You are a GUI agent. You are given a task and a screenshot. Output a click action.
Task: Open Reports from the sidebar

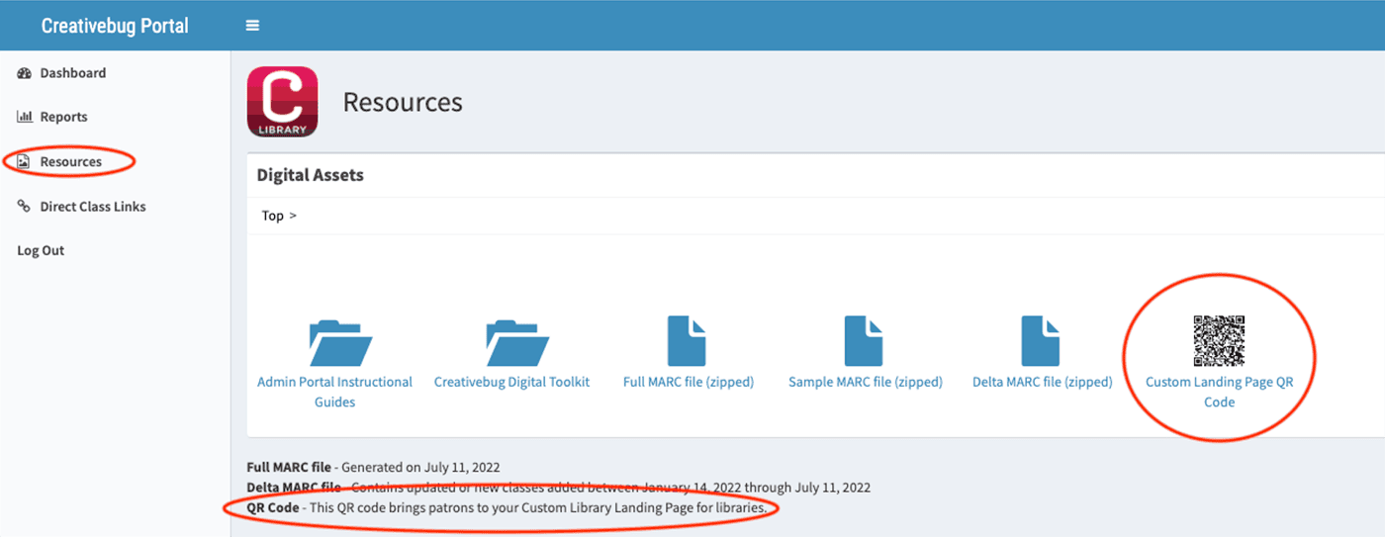coord(63,117)
